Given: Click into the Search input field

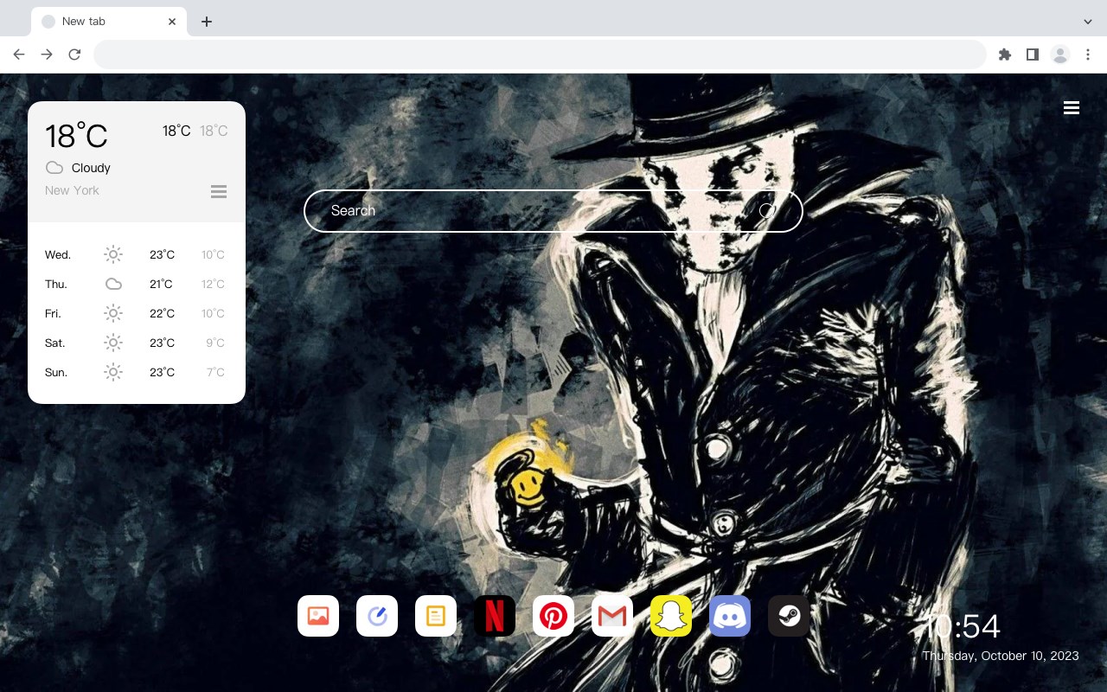Looking at the screenshot, I should [553, 211].
